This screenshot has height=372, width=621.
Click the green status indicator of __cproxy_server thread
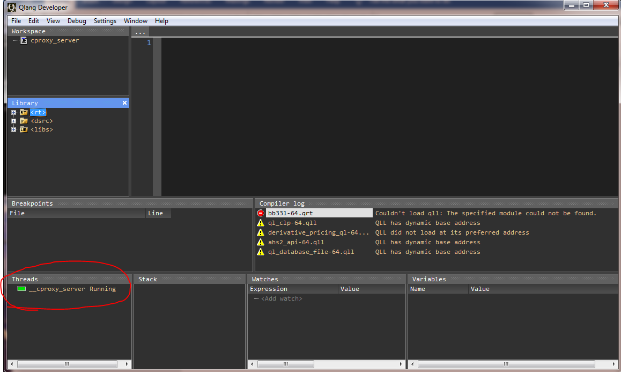(x=22, y=289)
